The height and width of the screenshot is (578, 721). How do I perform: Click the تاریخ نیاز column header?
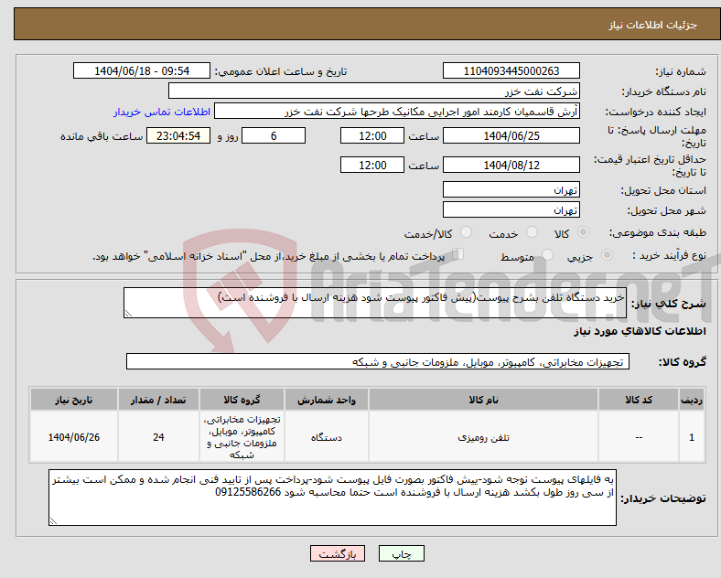(74, 400)
